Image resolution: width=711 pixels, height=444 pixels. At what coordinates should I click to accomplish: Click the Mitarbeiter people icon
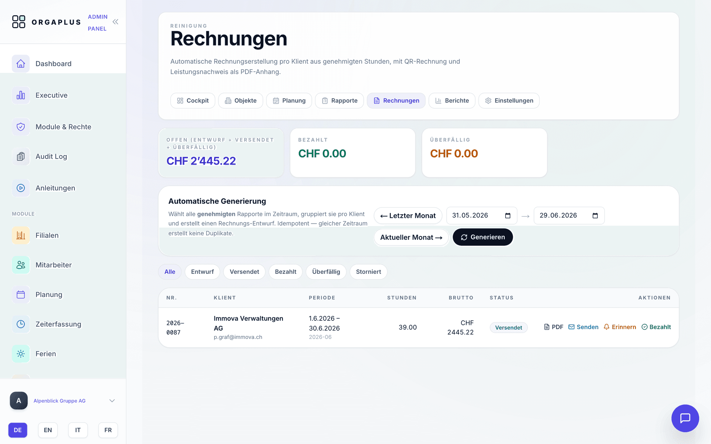click(x=21, y=265)
